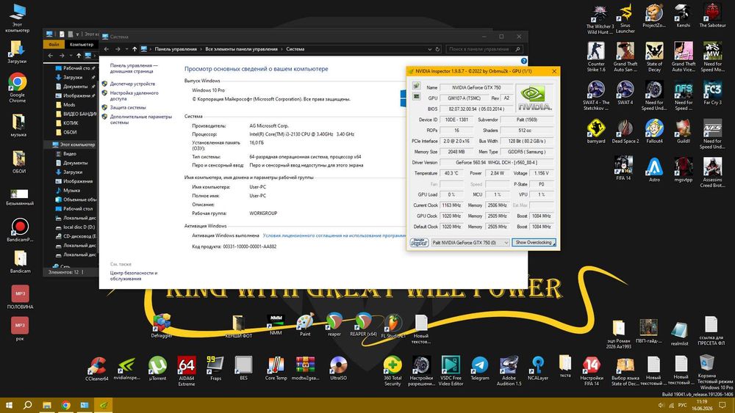Open 360 Total Security desktop icon
This screenshot has width=735, height=413.
[392, 371]
